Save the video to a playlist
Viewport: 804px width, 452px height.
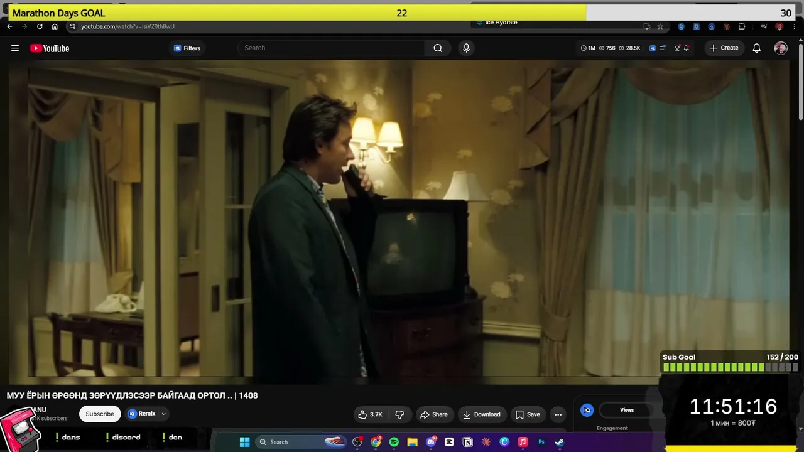528,414
